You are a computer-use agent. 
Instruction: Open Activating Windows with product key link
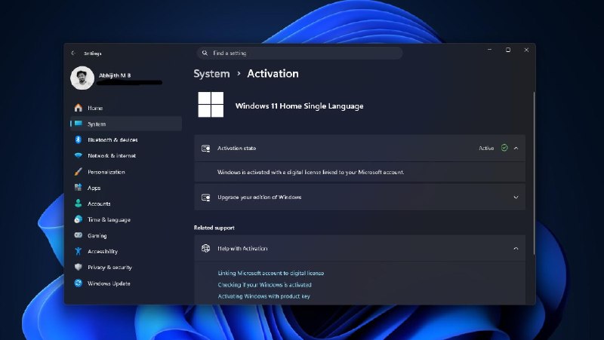(x=263, y=296)
